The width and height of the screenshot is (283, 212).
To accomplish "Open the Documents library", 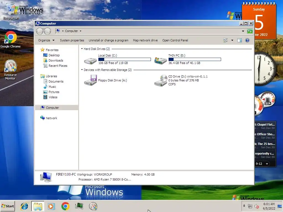I will click(56, 81).
